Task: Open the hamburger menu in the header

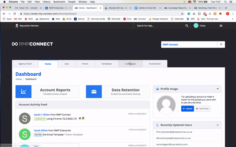Action: point(221,25)
